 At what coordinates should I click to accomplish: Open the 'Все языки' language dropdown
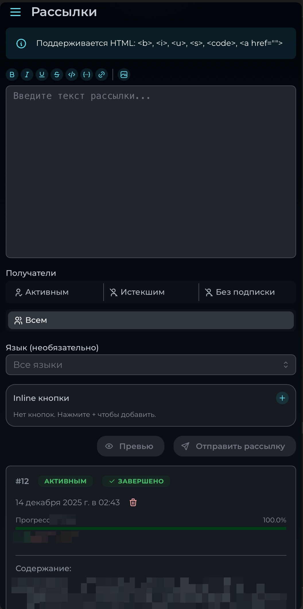pyautogui.click(x=151, y=364)
